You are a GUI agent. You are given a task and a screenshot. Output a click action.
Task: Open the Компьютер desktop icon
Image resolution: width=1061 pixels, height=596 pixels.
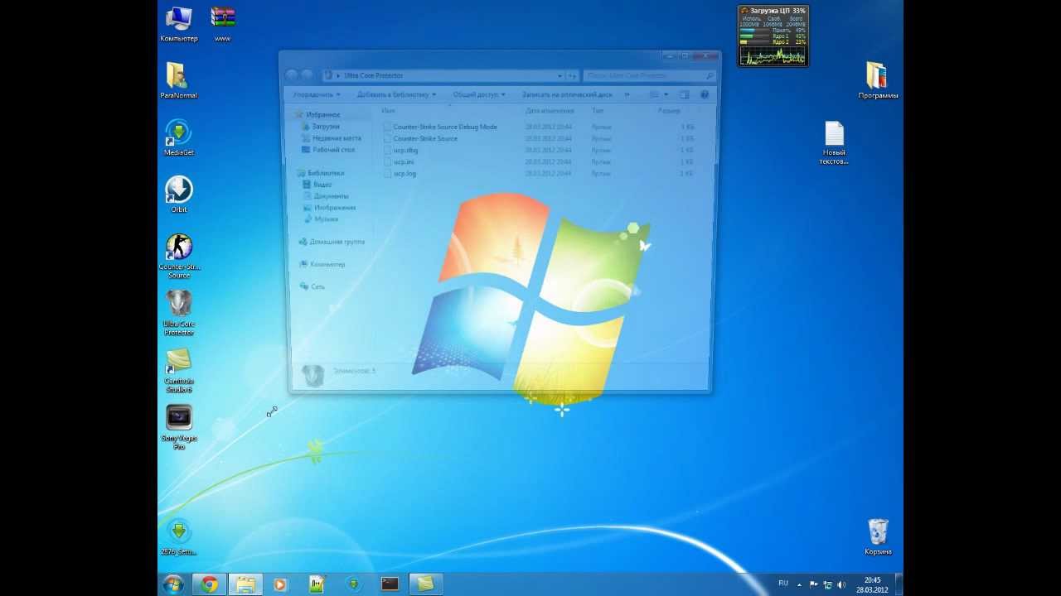click(x=178, y=23)
